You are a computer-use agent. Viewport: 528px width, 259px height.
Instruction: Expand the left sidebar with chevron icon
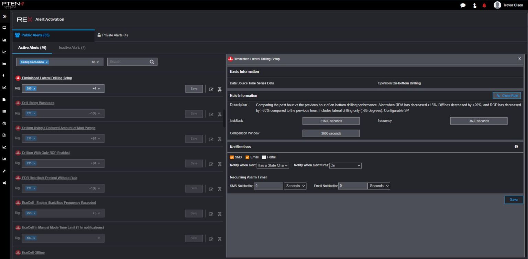click(4, 16)
